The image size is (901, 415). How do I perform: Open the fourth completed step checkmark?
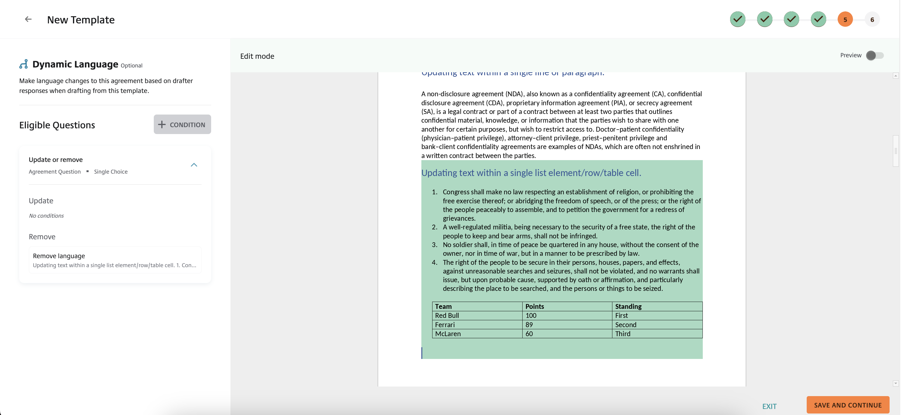[x=818, y=19]
